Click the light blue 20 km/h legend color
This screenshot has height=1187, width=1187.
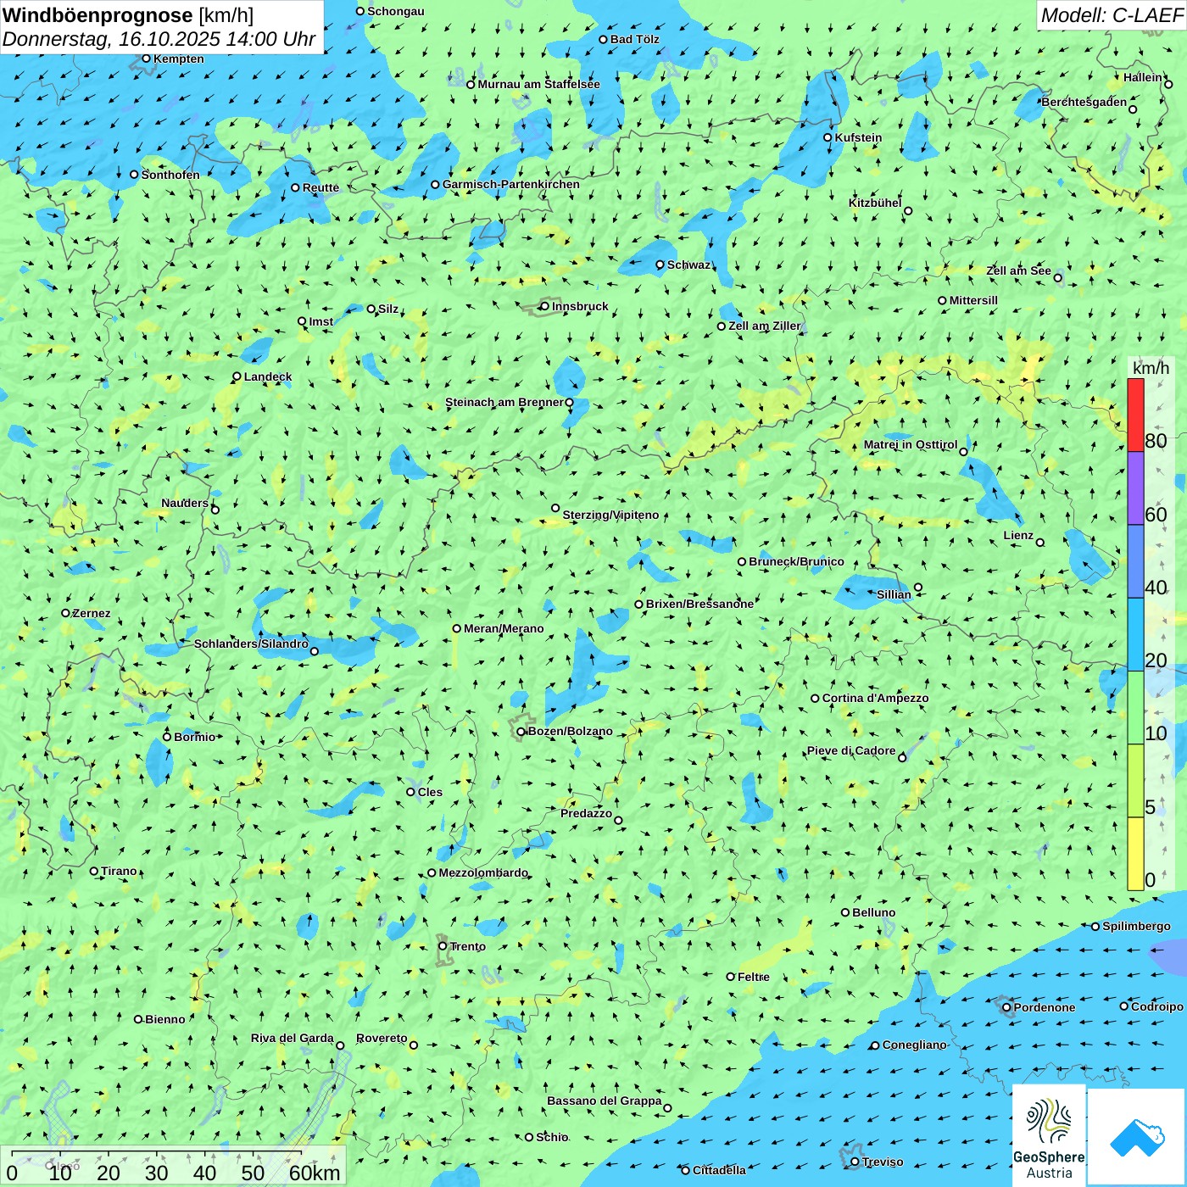pos(1135,634)
